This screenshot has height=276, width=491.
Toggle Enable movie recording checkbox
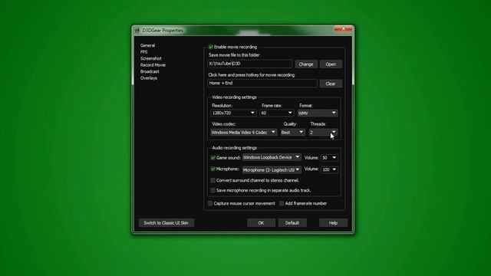[x=211, y=47]
